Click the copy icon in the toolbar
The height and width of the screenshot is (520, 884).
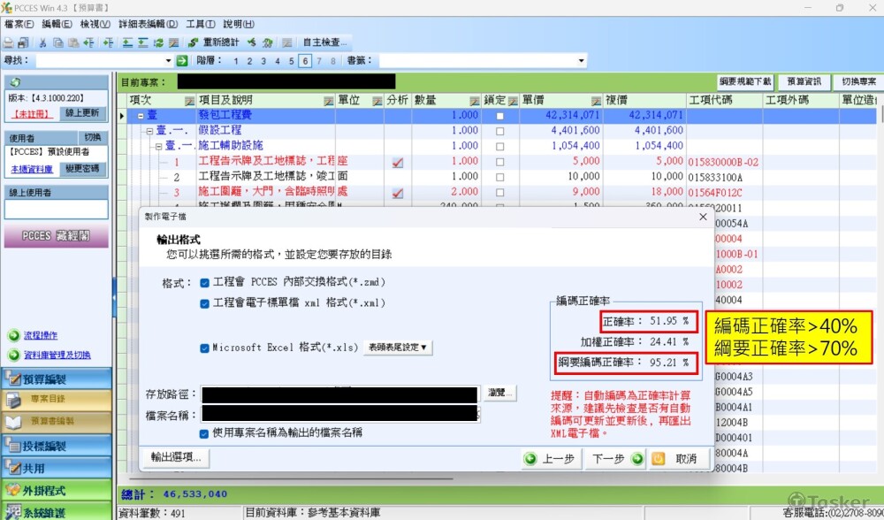tap(58, 42)
